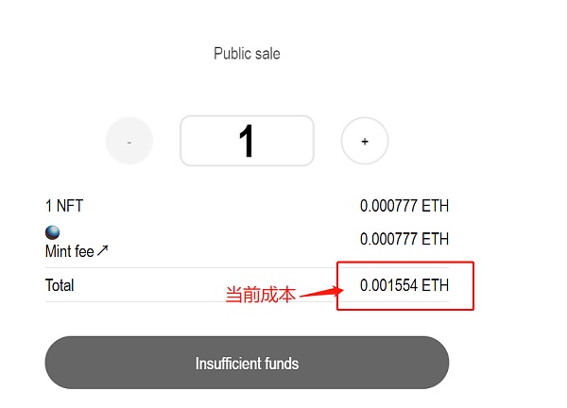Click the ETH unit in the 1 NFT row
This screenshot has width=567, height=408.
pos(436,205)
